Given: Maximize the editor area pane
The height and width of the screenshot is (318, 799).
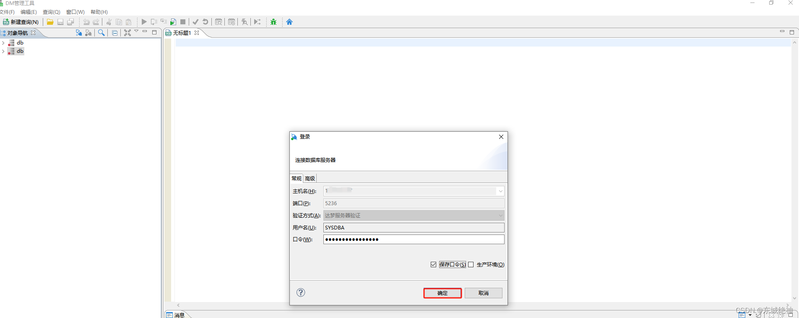Looking at the screenshot, I should 792,32.
